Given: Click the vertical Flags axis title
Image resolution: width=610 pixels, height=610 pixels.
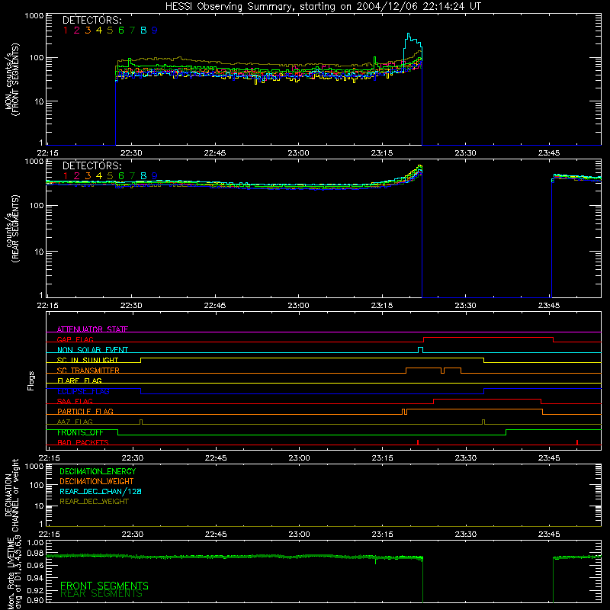Looking at the screenshot, I should coord(31,380).
